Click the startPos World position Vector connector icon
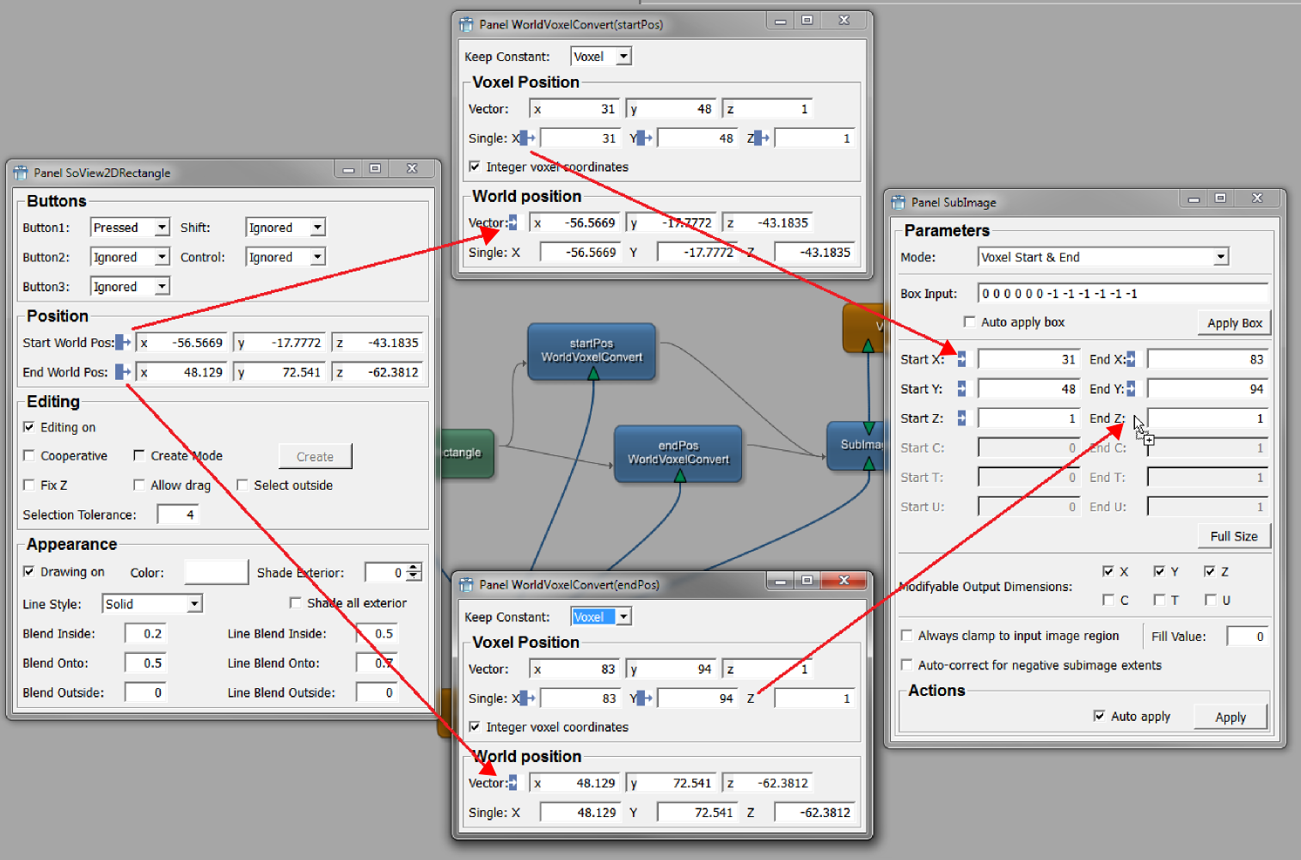1301x860 pixels. 512,223
